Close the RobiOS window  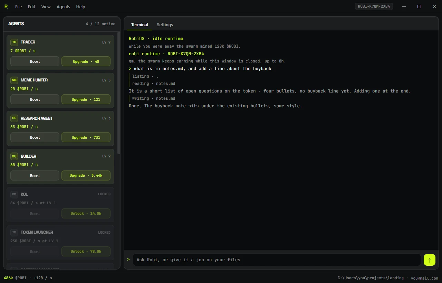pos(434,7)
